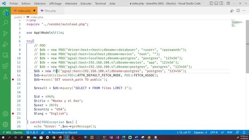Click ATTR_DEFAULT_FETCH_MODE on line 14
The height and width of the screenshot is (140, 249).
click(98, 75)
